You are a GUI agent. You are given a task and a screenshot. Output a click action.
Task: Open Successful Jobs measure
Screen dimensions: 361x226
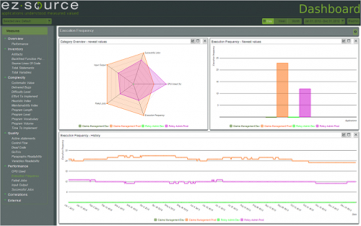[22, 190]
